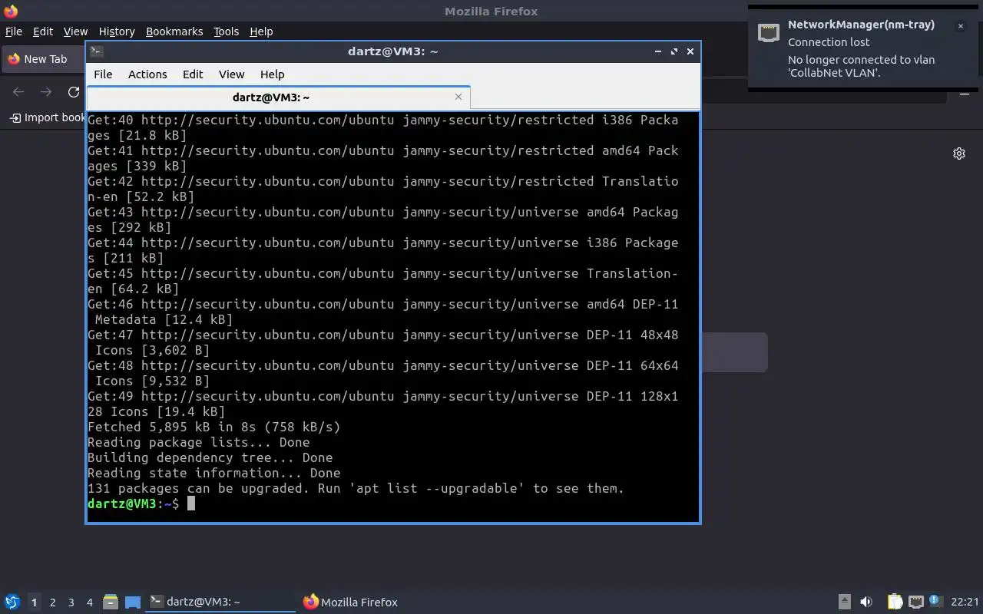Click the 'Connection lost' notification text
Screen dimensions: 983x614
829,42
